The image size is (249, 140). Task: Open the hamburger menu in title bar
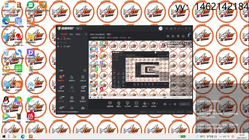click(x=179, y=29)
